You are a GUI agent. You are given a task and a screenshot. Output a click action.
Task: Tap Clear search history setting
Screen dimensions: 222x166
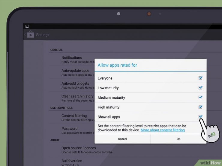[x=72, y=98]
